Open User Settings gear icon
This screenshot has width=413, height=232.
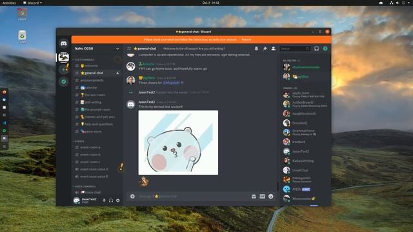tap(117, 200)
